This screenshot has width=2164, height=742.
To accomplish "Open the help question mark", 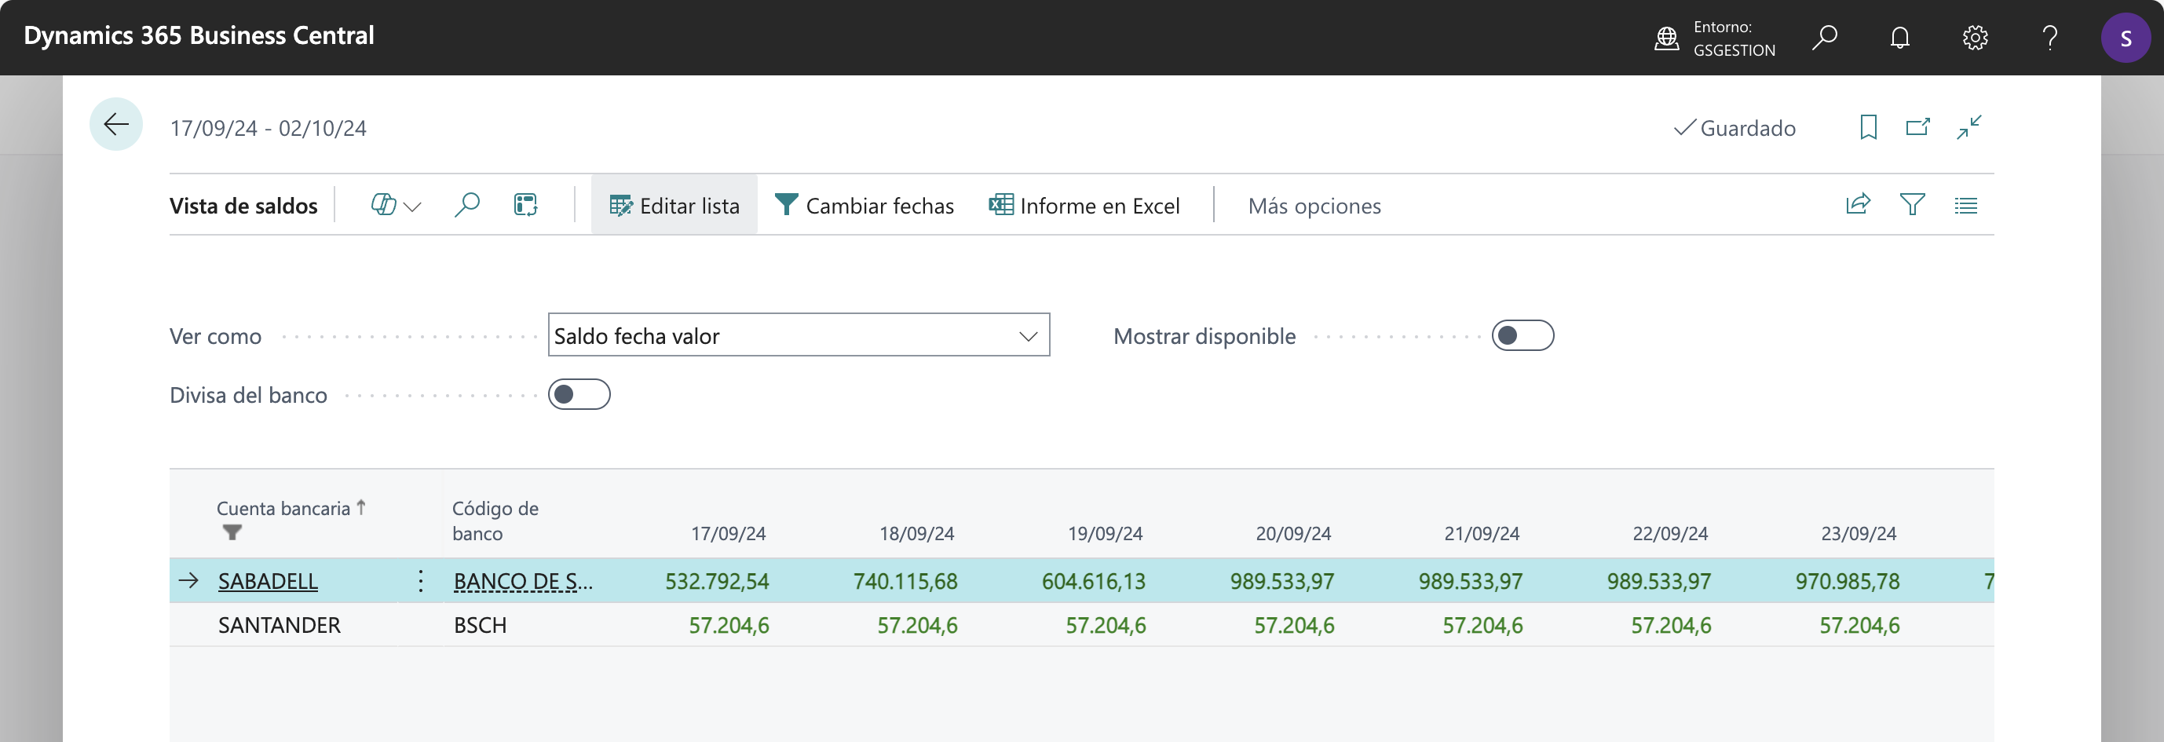I will tap(2049, 38).
